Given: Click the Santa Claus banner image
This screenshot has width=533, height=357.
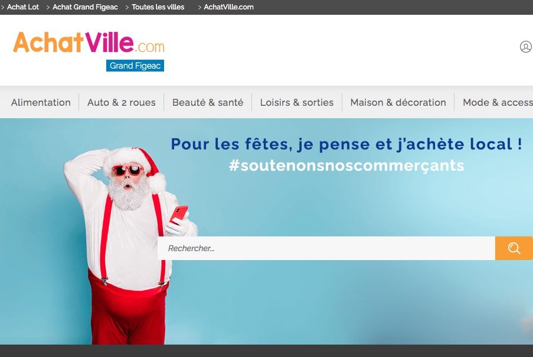Looking at the screenshot, I should [129, 245].
